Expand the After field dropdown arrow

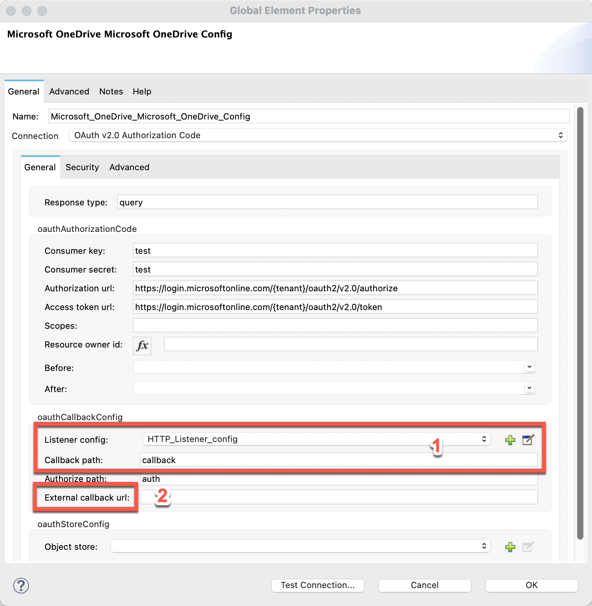pos(529,388)
